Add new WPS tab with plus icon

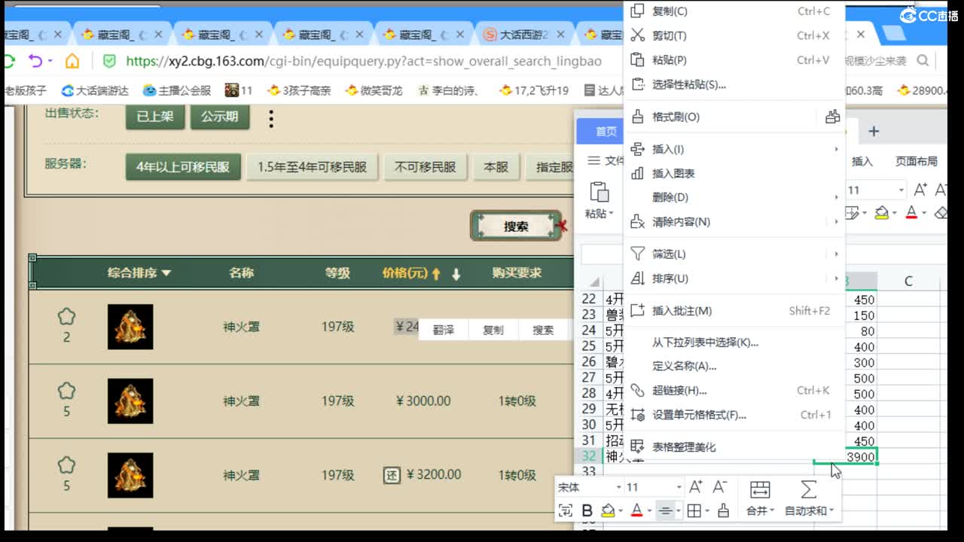pyautogui.click(x=874, y=132)
